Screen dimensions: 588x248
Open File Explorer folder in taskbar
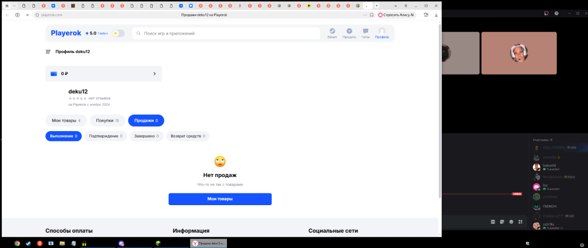click(x=62, y=243)
